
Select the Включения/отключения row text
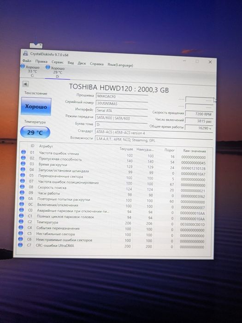(x=58, y=205)
